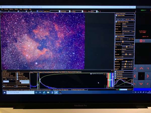Open the Capture Area dropdown
Viewport: 151px width, 113px height.
(x=128, y=26)
